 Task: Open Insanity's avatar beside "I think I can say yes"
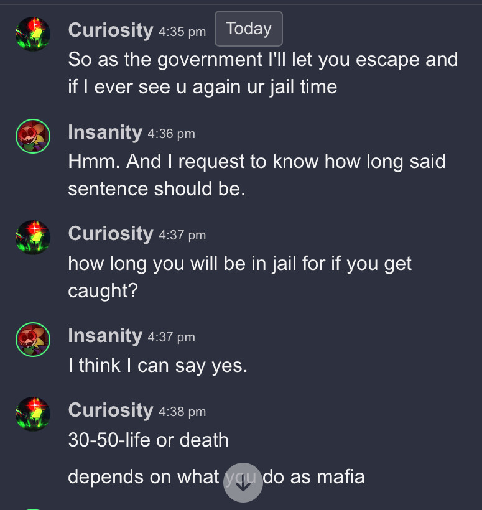click(x=33, y=340)
